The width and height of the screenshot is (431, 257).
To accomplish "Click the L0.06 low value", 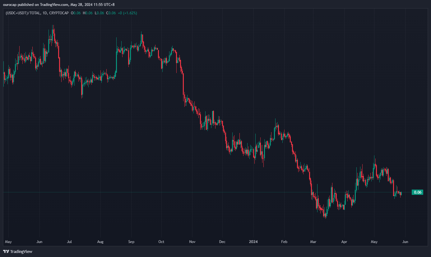I will click(x=99, y=13).
